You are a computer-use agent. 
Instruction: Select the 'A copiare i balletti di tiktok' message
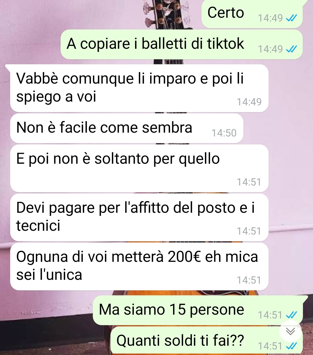[182, 44]
